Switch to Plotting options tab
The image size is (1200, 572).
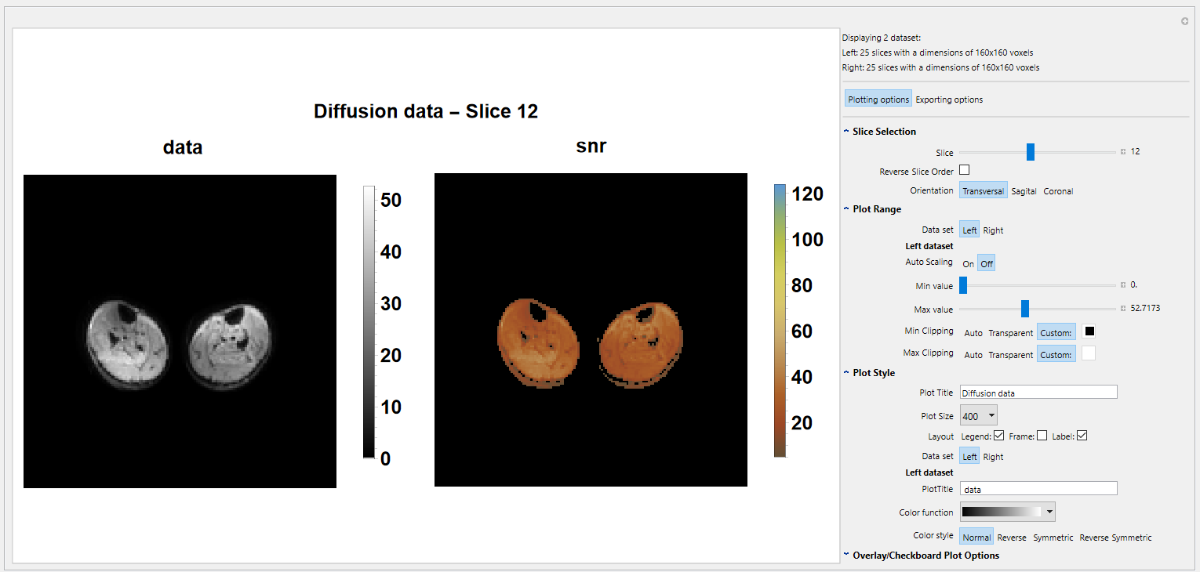coord(878,99)
